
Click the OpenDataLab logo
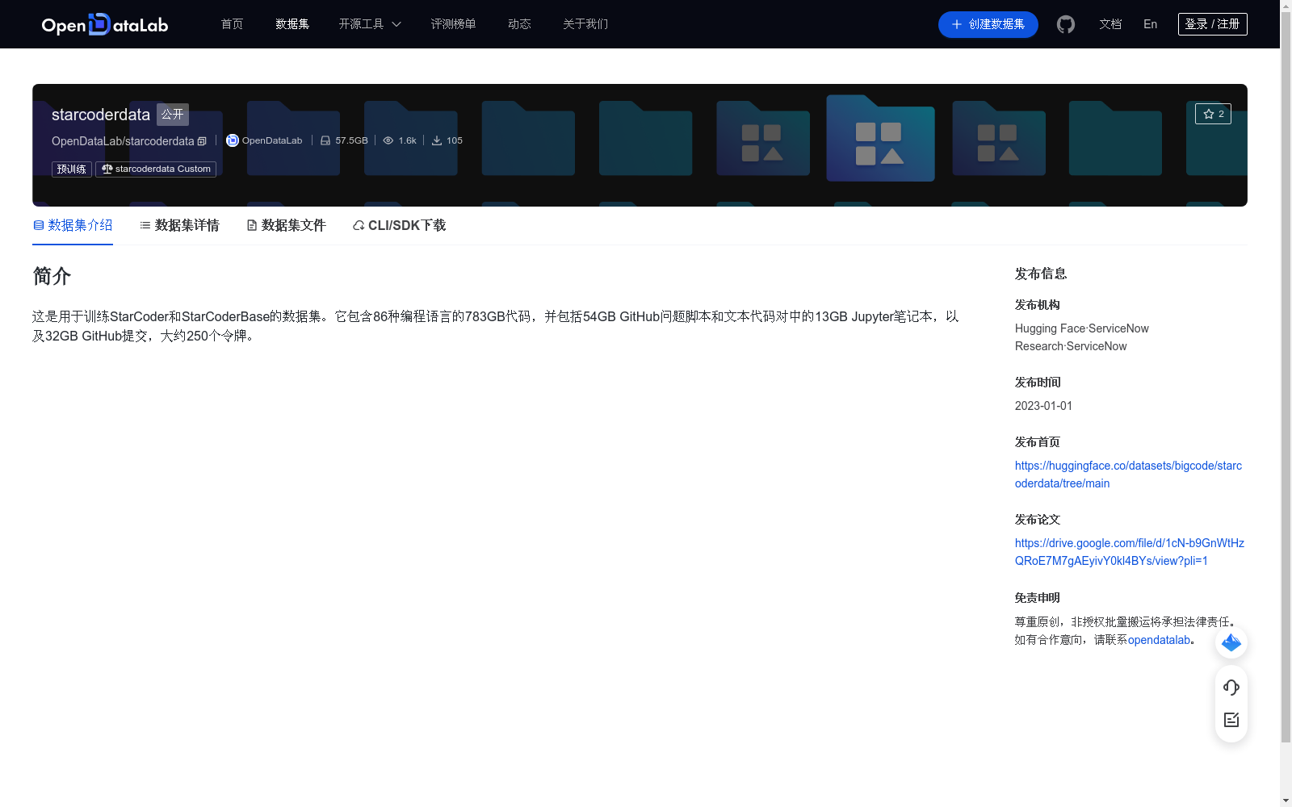coord(105,24)
